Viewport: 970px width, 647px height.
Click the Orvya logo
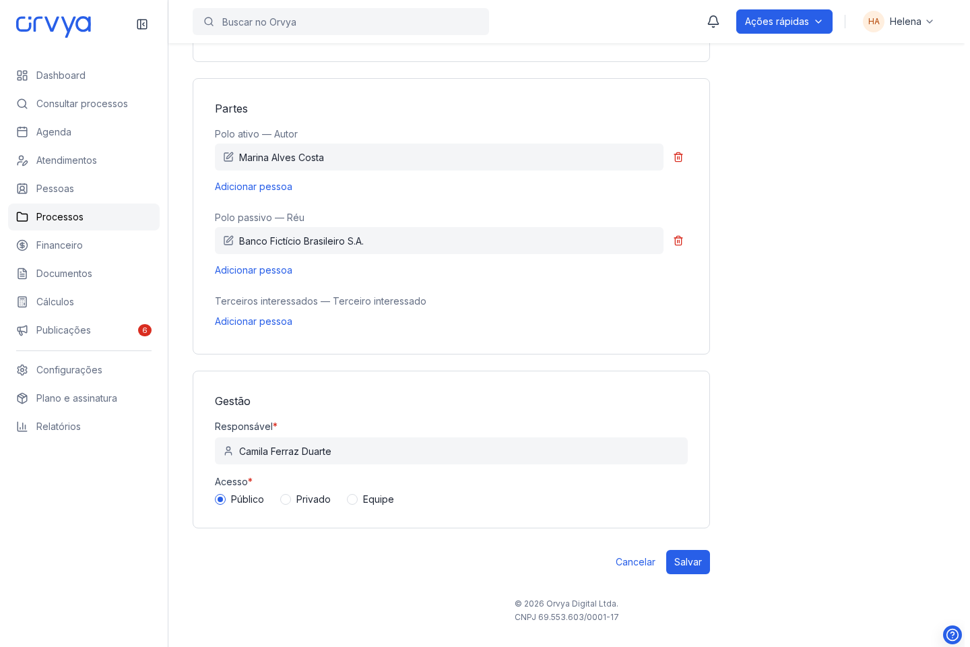coord(53,26)
